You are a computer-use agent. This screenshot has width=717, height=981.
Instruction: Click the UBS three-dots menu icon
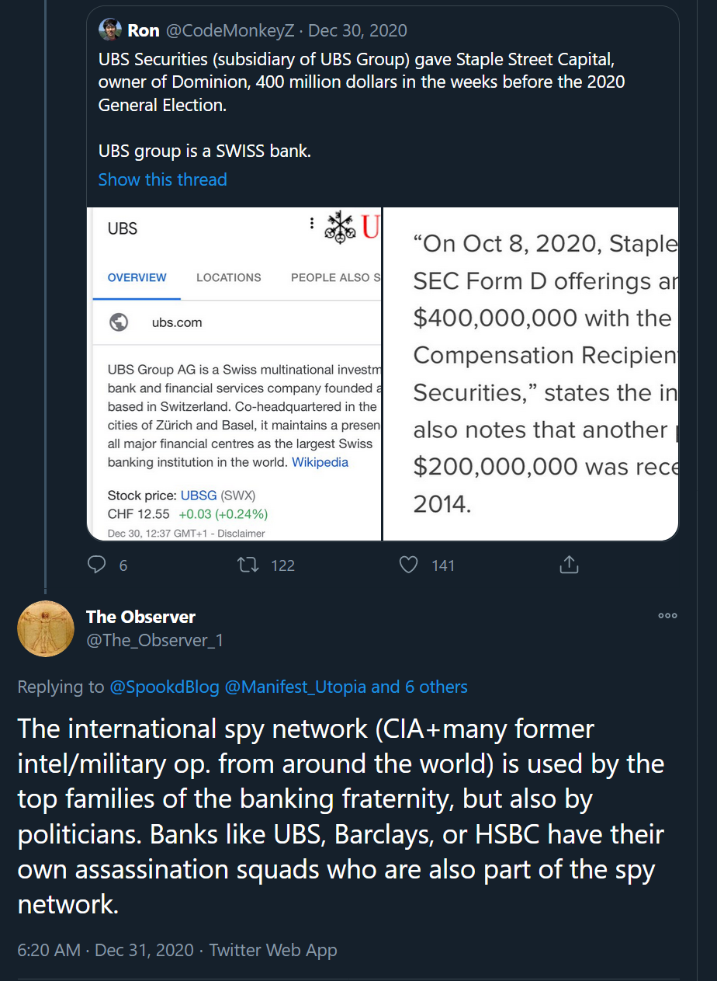coord(312,224)
